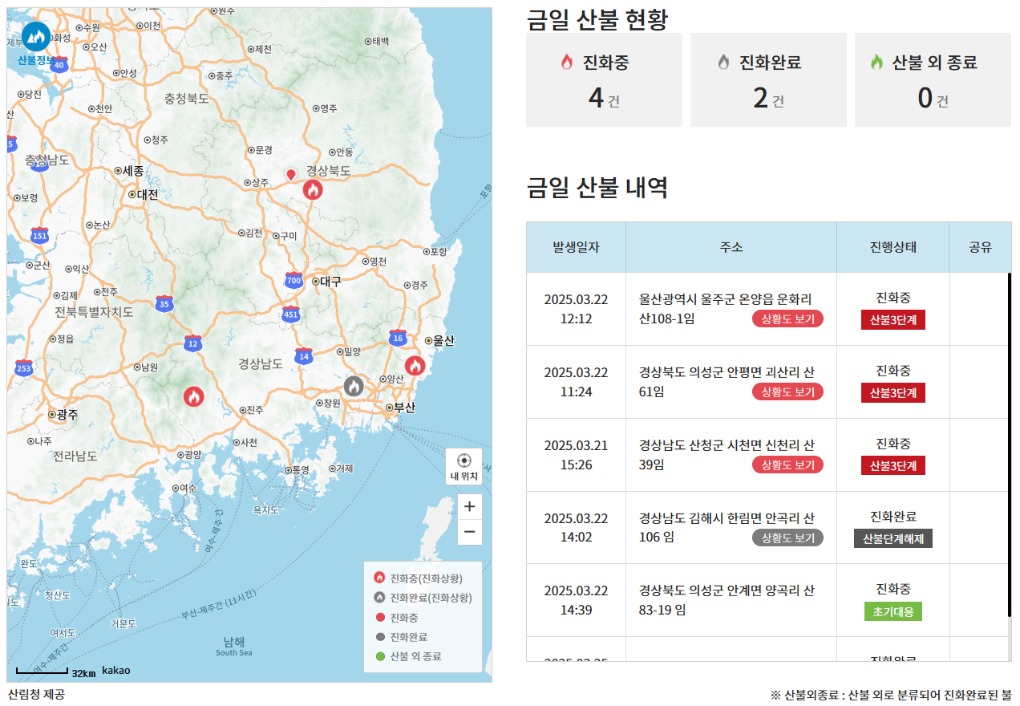The image size is (1020, 706).
Task: Click the kakao logo on map
Action: [x=115, y=671]
